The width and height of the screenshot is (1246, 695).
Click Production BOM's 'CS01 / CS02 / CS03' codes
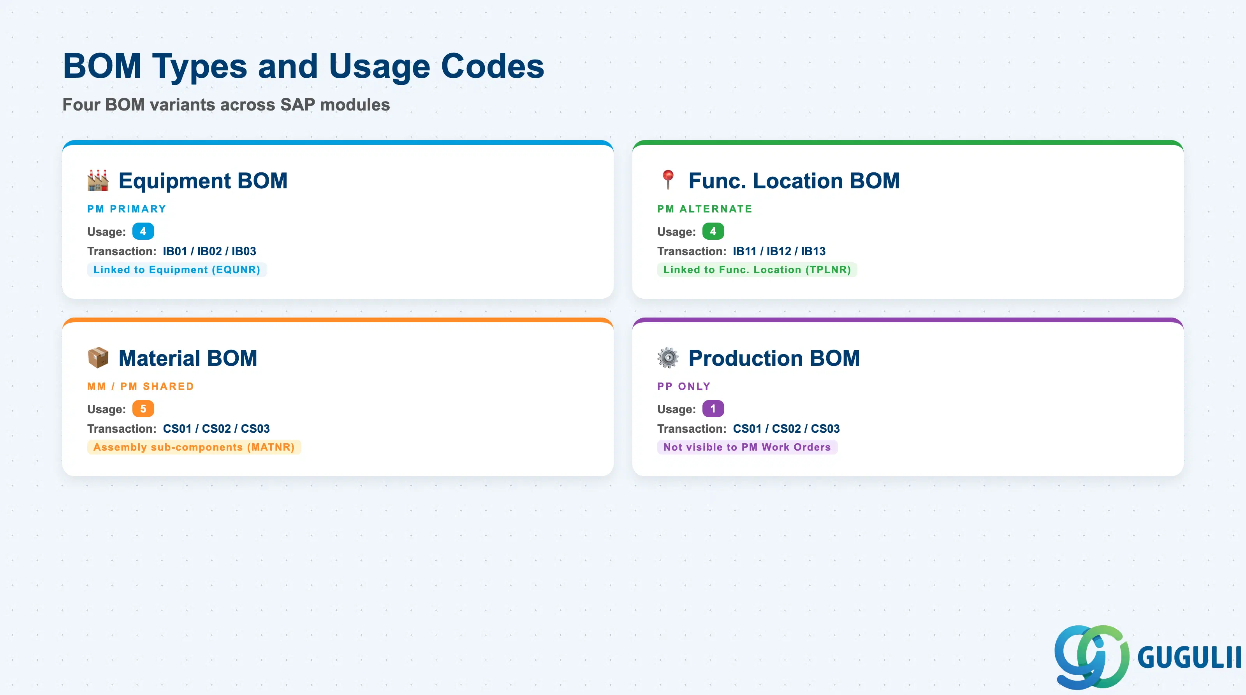click(x=786, y=429)
